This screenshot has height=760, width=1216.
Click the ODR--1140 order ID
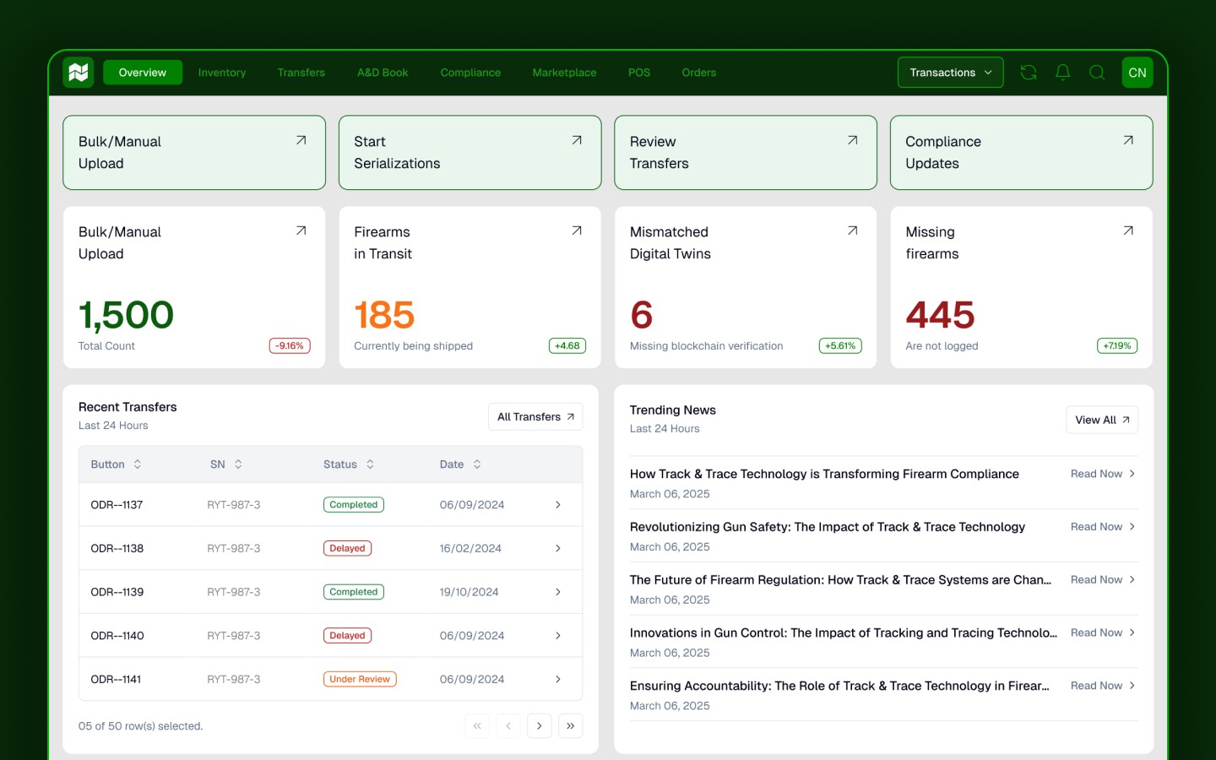point(117,636)
